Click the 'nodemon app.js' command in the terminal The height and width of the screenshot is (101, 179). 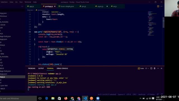[55, 74]
